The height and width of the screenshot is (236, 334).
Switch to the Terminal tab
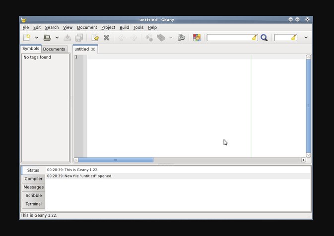click(x=34, y=204)
